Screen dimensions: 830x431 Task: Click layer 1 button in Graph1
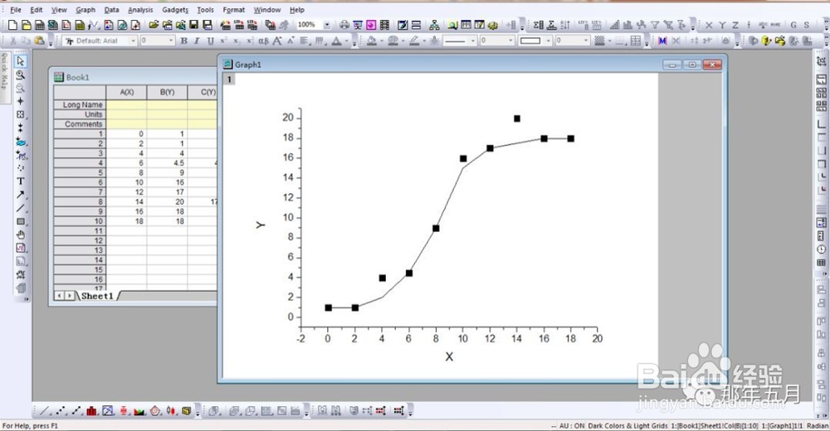[x=229, y=80]
